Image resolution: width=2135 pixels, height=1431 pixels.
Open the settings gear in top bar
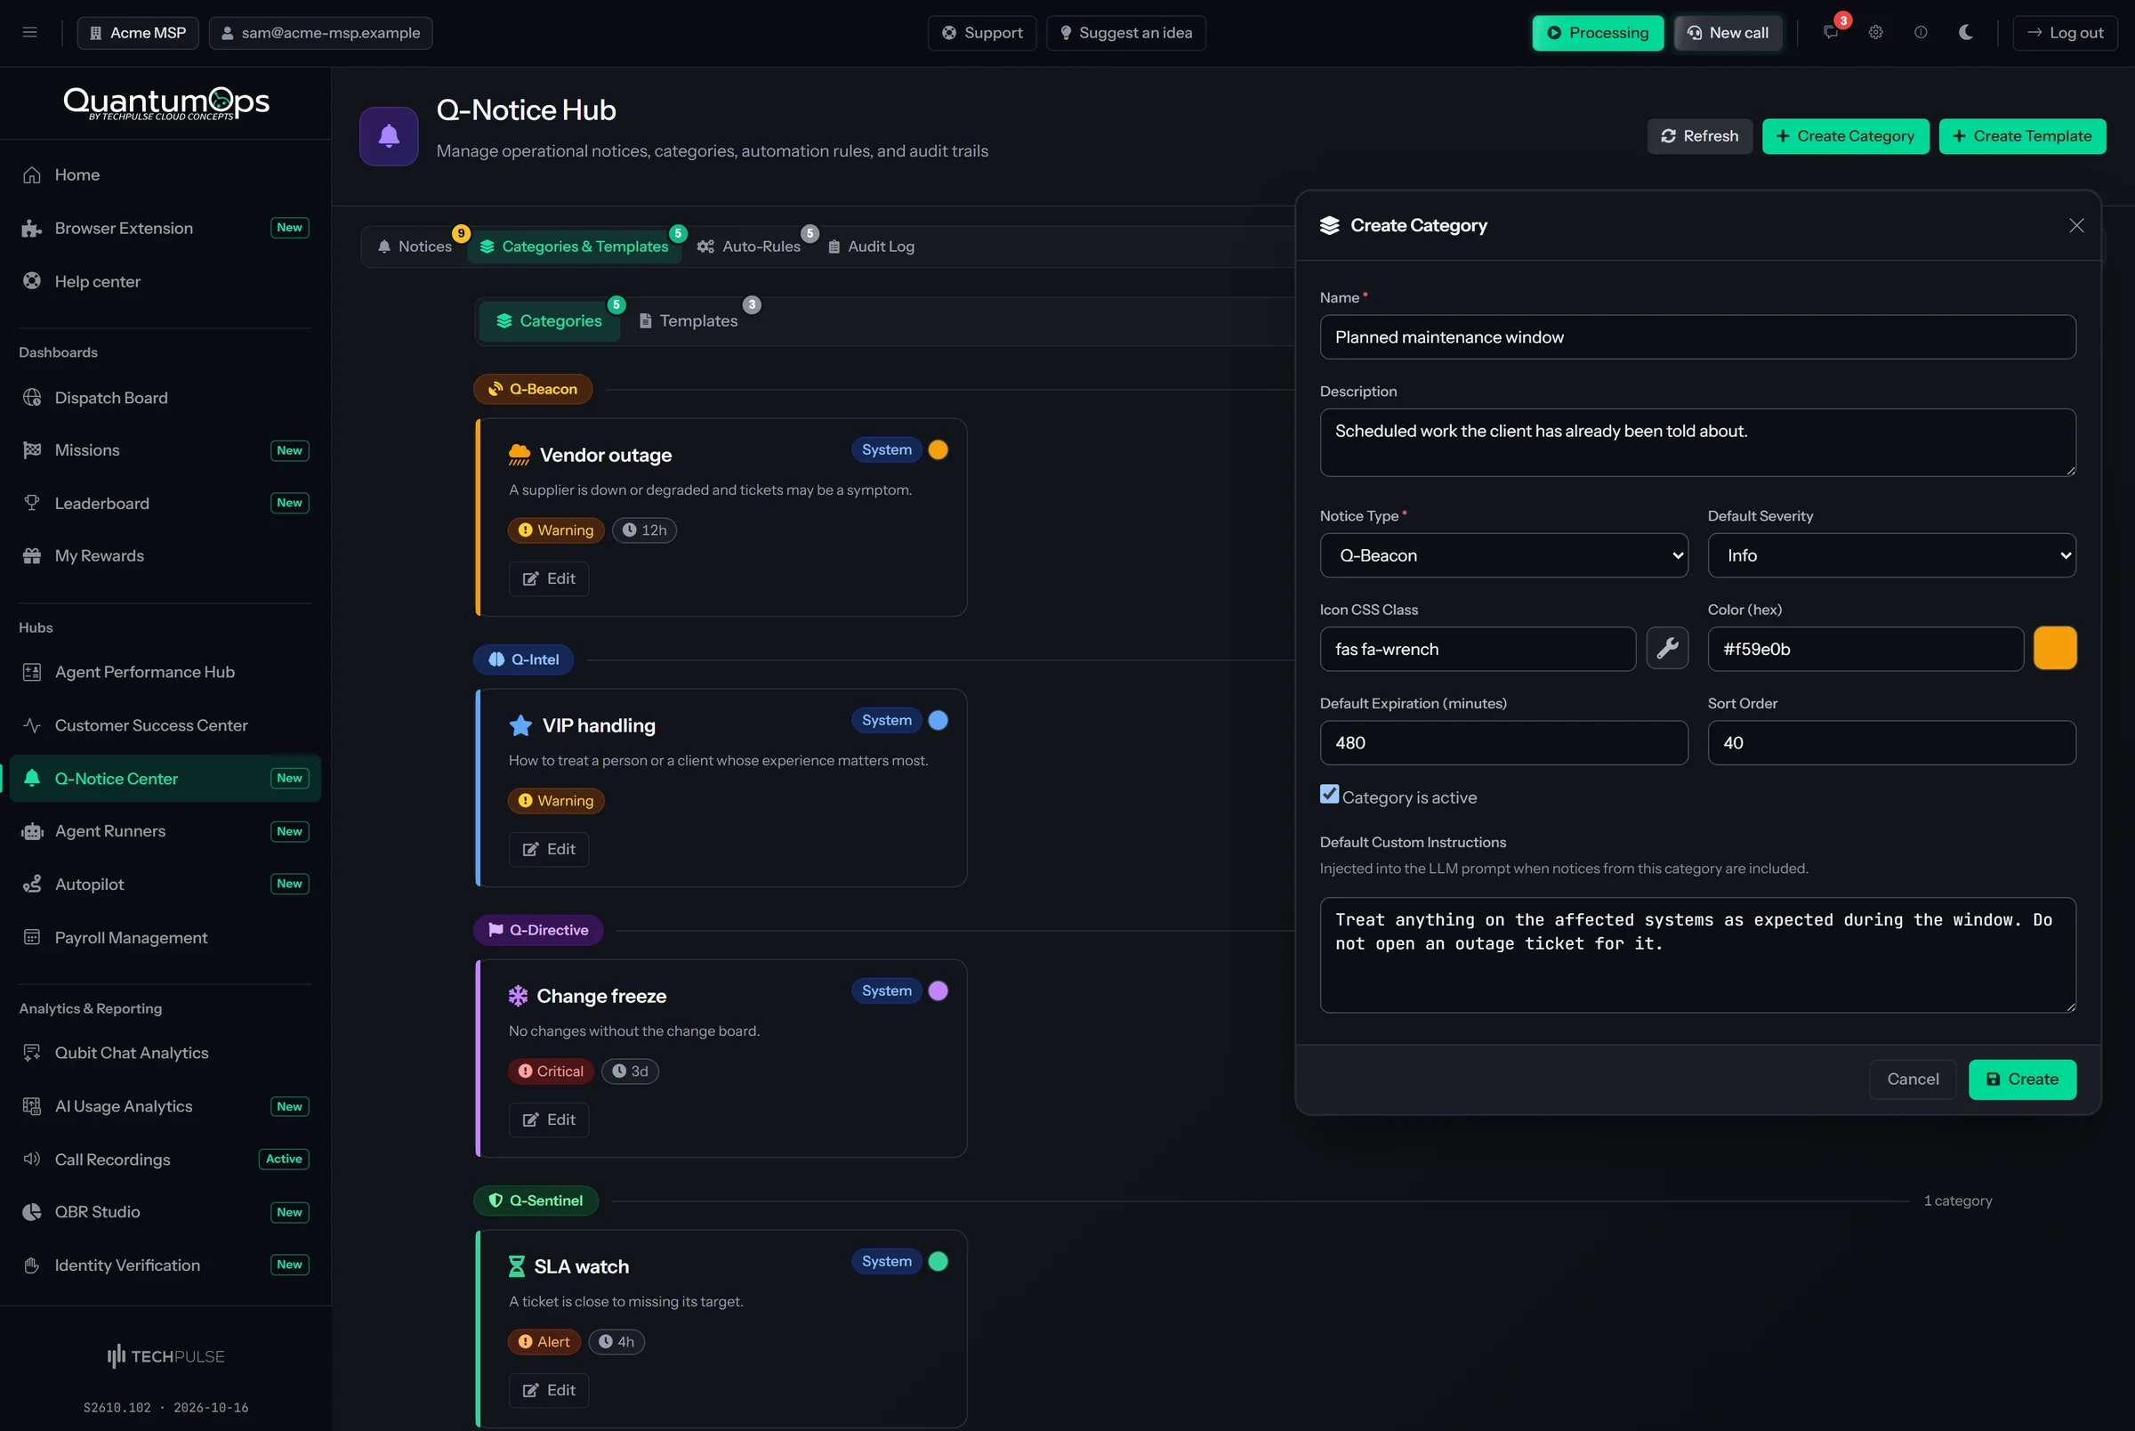[1876, 33]
